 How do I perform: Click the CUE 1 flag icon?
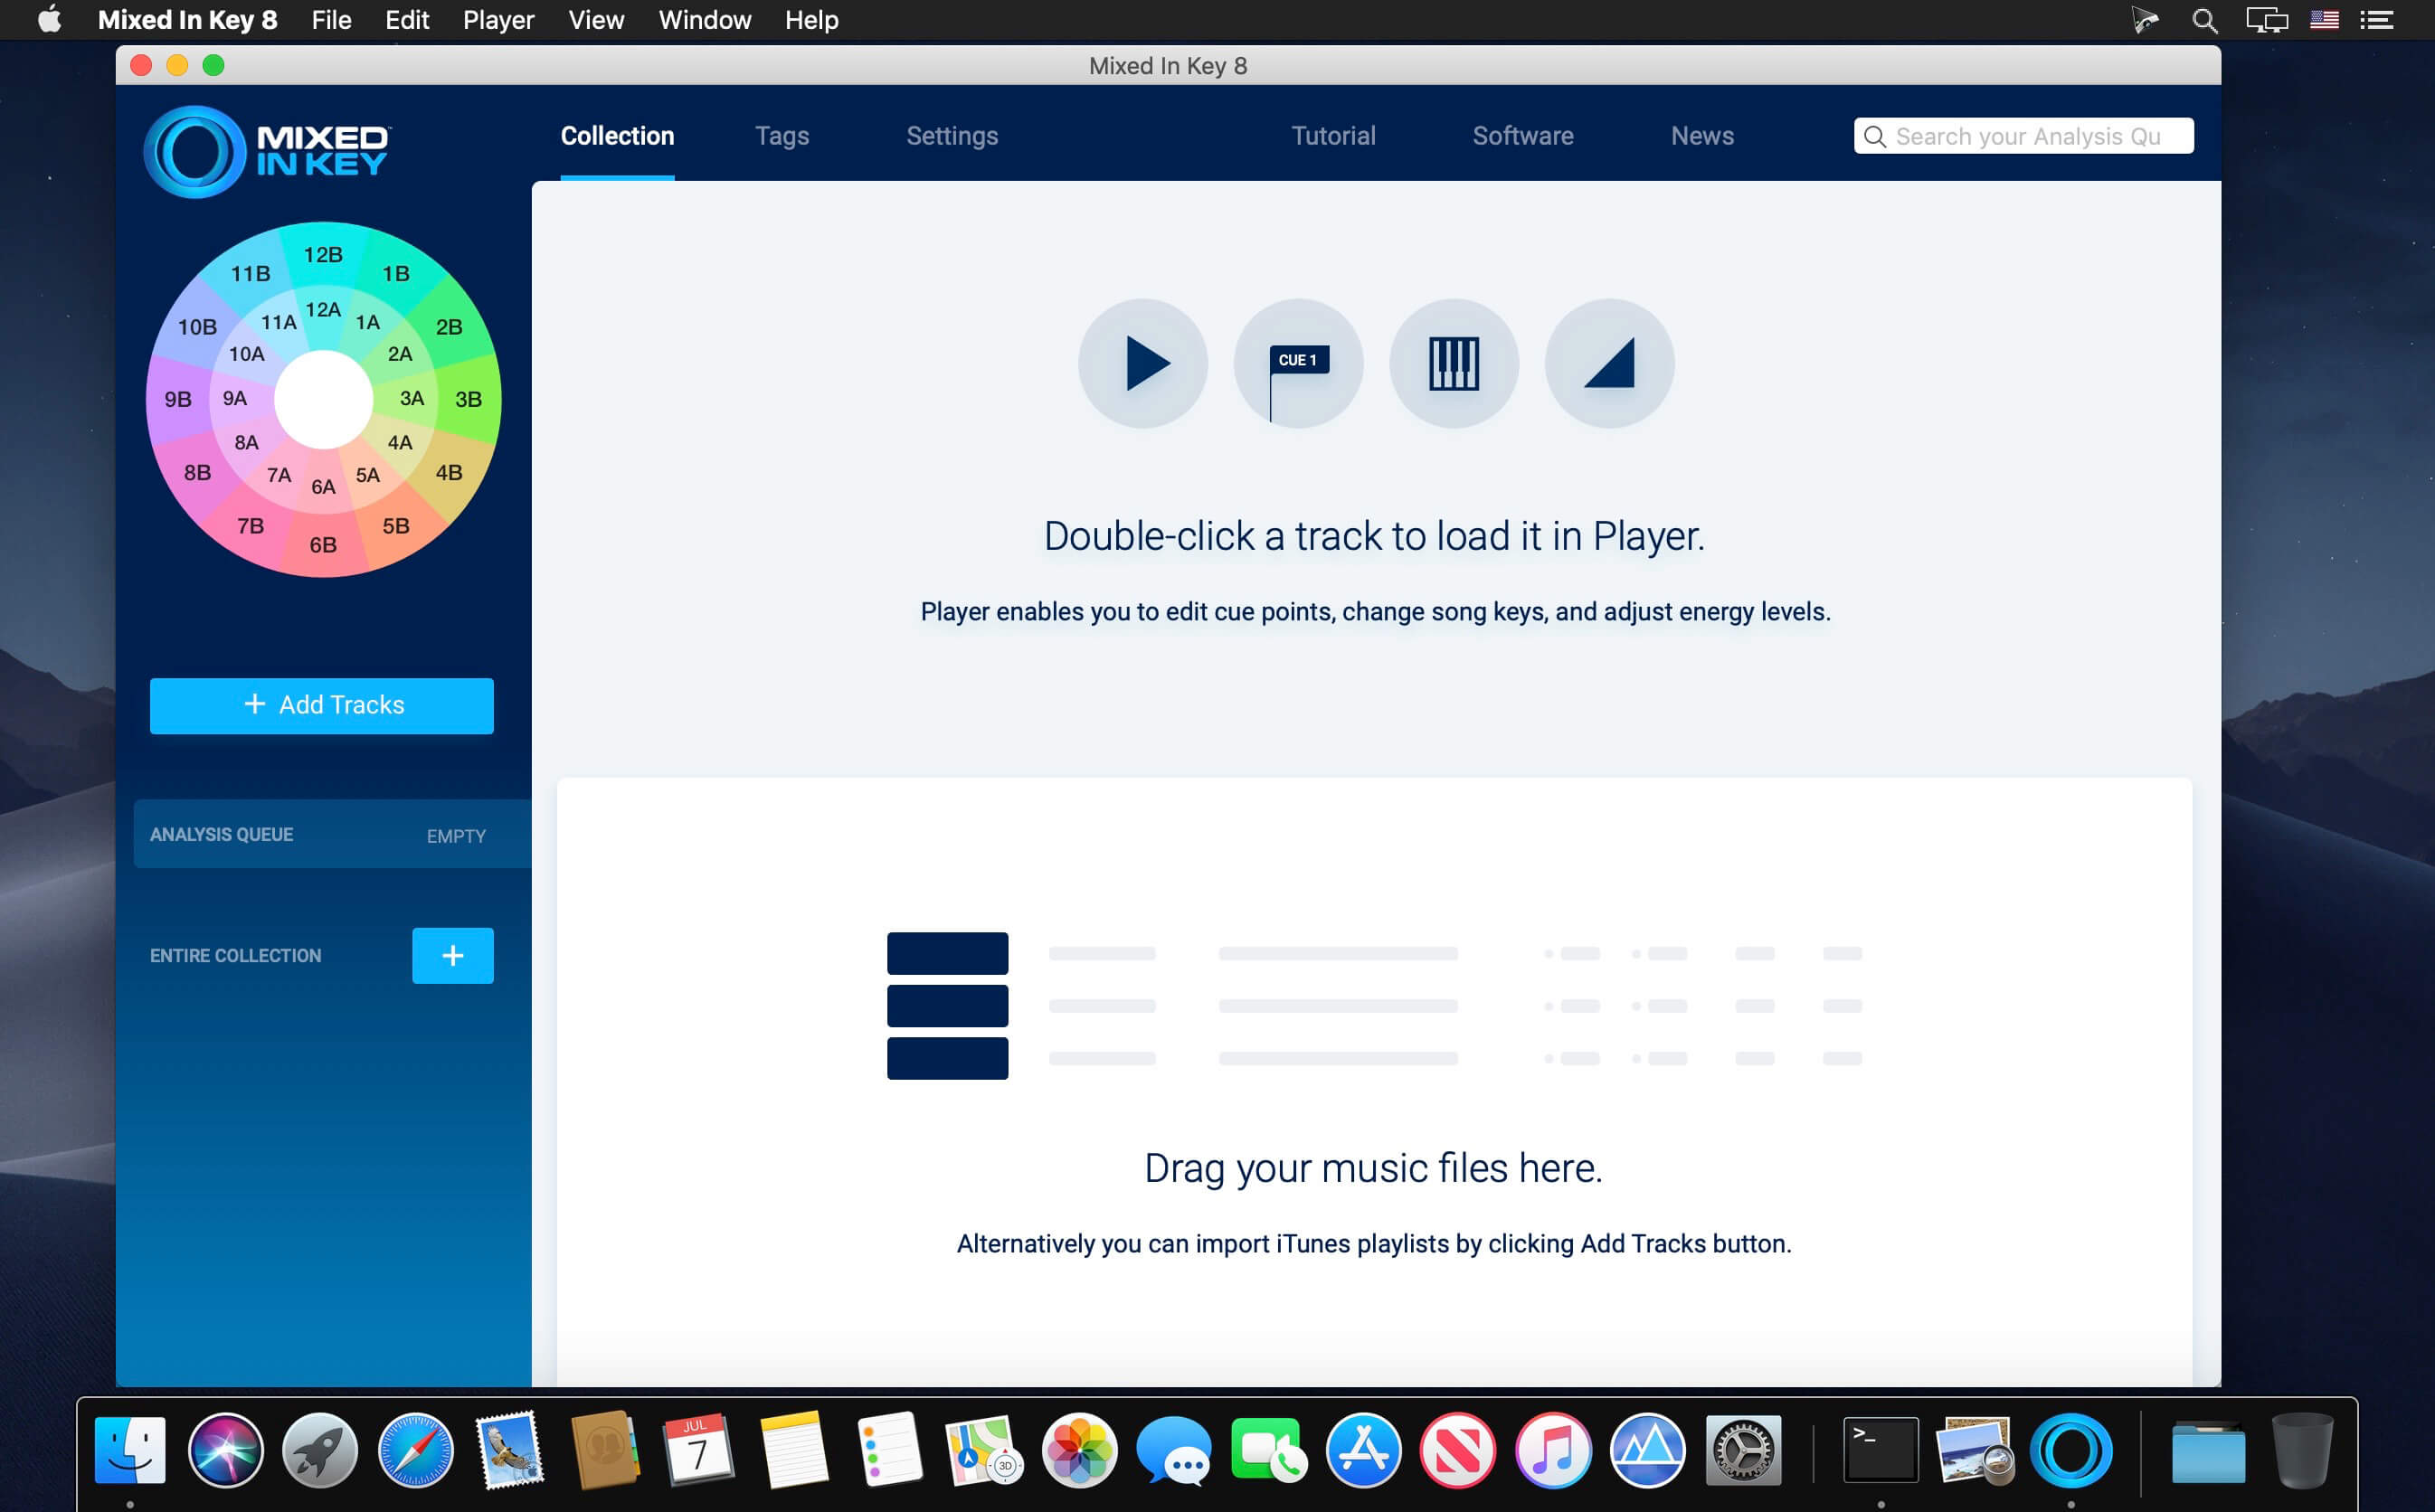(x=1298, y=364)
